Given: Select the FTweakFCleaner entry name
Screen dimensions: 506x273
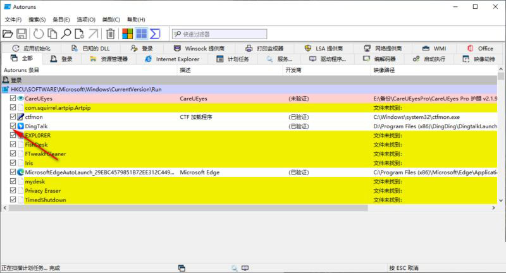Looking at the screenshot, I should pyautogui.click(x=45, y=154).
